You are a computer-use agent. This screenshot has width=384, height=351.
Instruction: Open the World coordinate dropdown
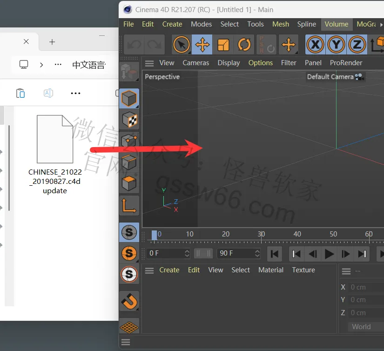point(366,326)
